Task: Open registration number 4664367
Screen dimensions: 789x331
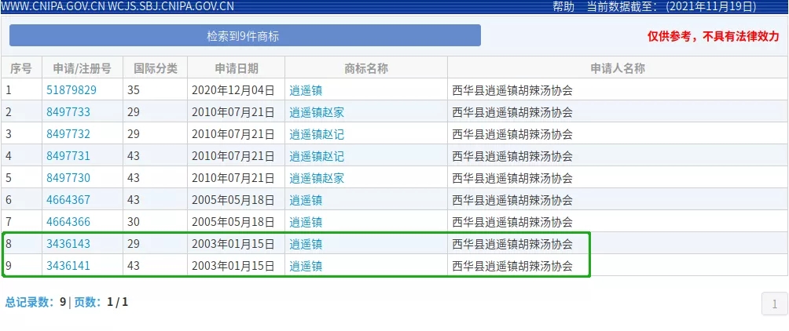Action: click(x=68, y=200)
